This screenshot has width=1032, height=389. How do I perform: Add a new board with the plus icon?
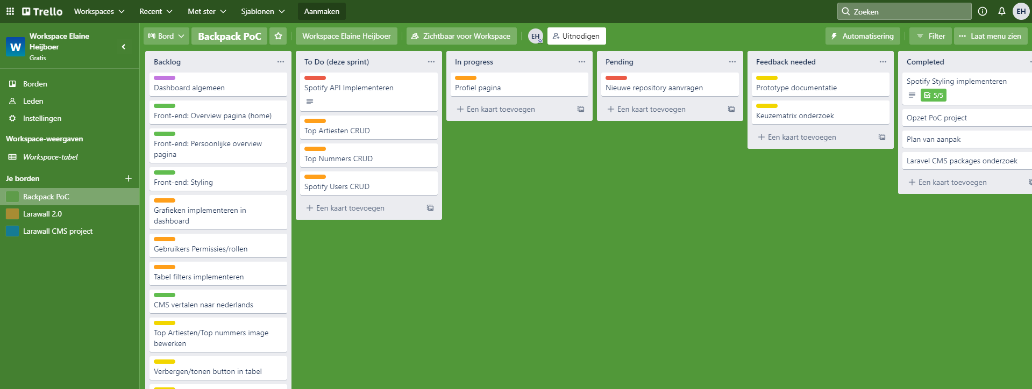point(129,178)
